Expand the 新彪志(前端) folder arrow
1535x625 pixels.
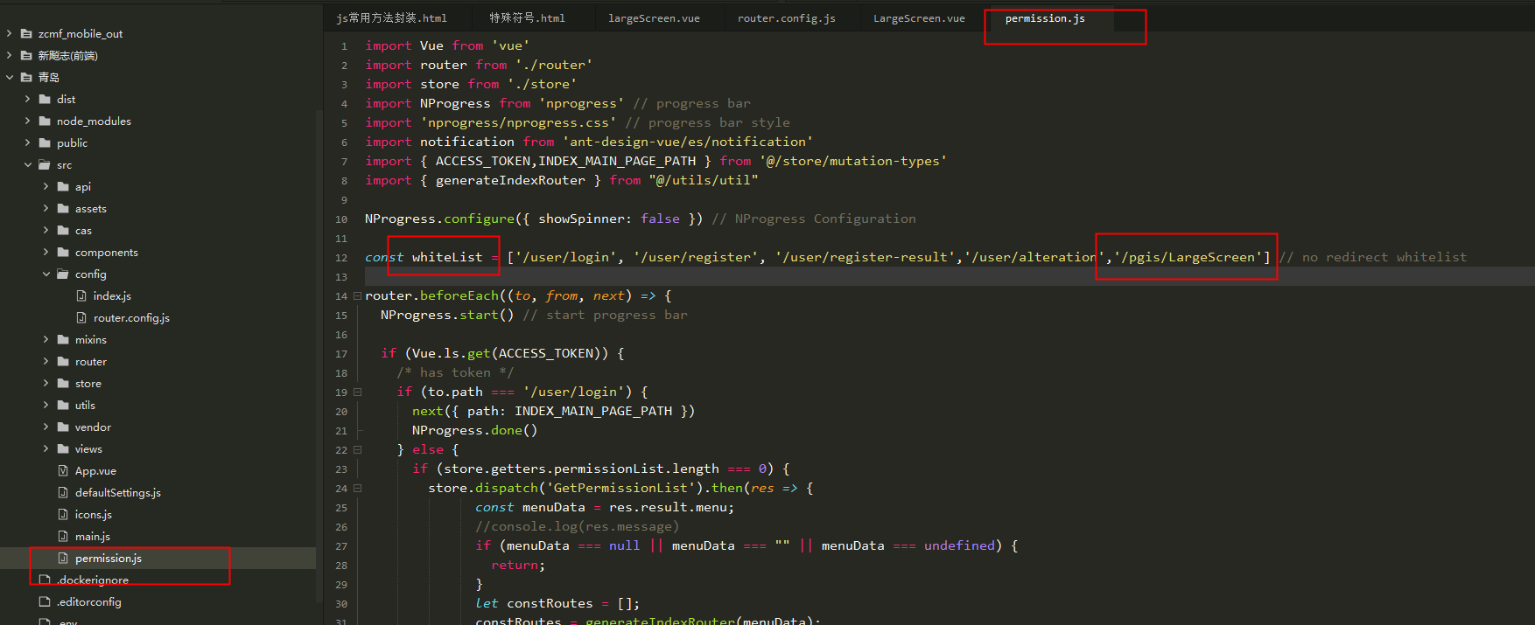pyautogui.click(x=9, y=55)
